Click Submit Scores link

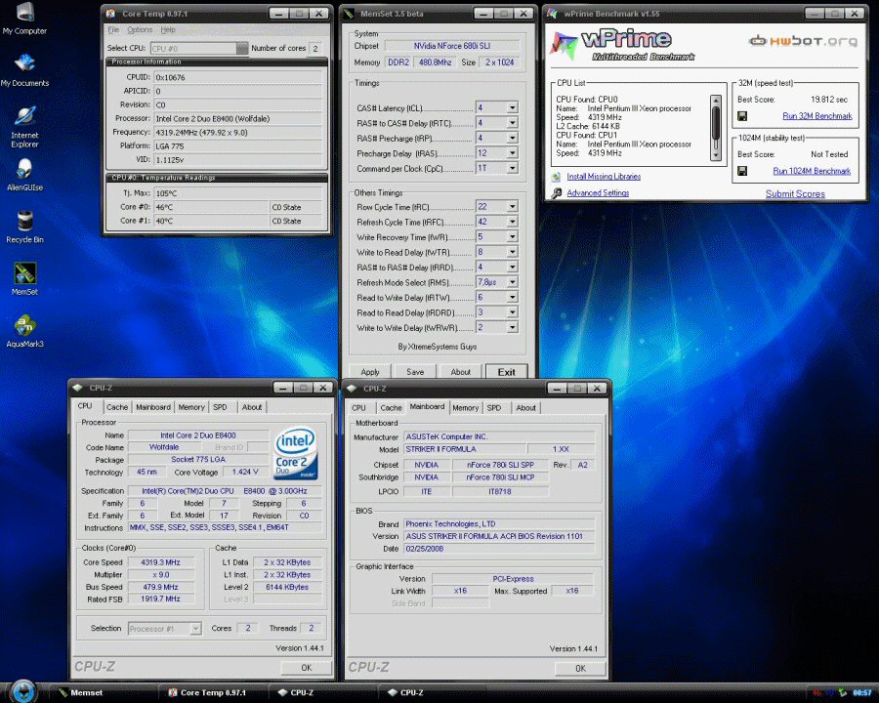[x=795, y=193]
